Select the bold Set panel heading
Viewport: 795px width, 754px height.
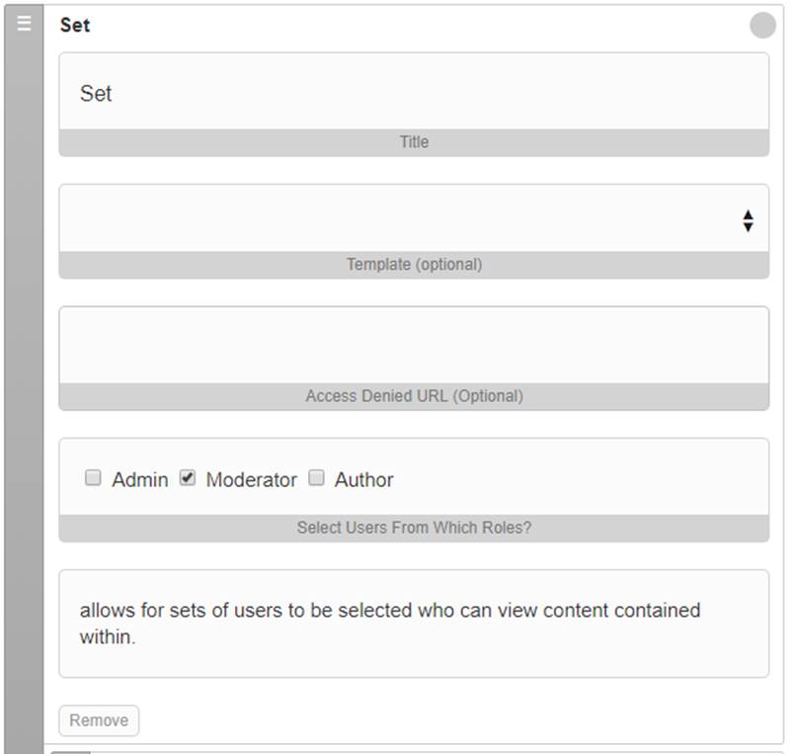pyautogui.click(x=75, y=25)
